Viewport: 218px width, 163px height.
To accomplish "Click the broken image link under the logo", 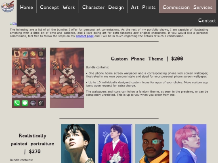I will pyautogui.click(x=13, y=24).
